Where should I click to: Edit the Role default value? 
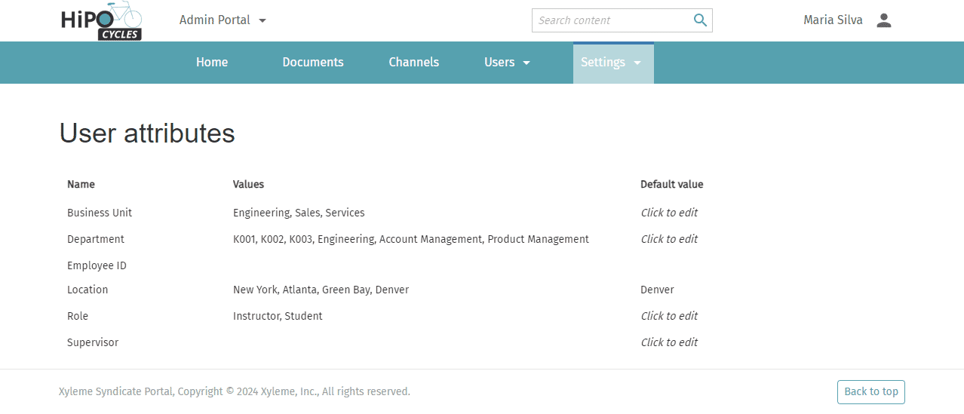tap(668, 316)
